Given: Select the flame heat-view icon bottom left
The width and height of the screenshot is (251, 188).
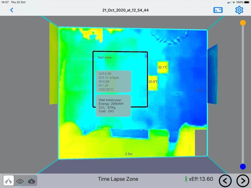Looking at the screenshot, I should (8, 181).
